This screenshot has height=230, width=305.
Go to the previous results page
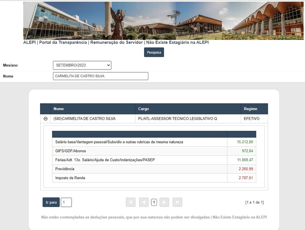144,202
